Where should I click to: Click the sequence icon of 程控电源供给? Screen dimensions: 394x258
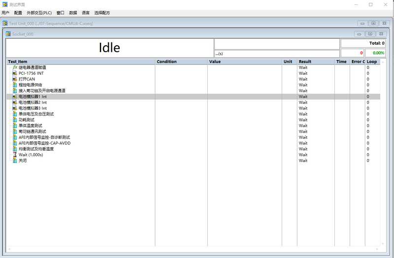pos(15,85)
